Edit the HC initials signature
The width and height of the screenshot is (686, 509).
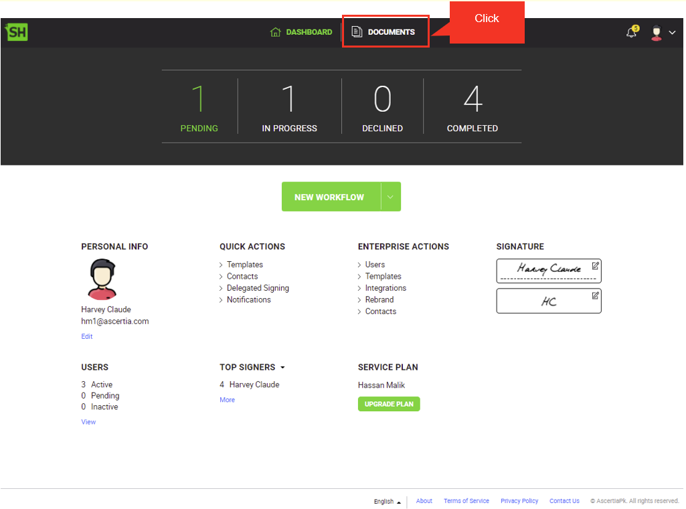coord(595,295)
